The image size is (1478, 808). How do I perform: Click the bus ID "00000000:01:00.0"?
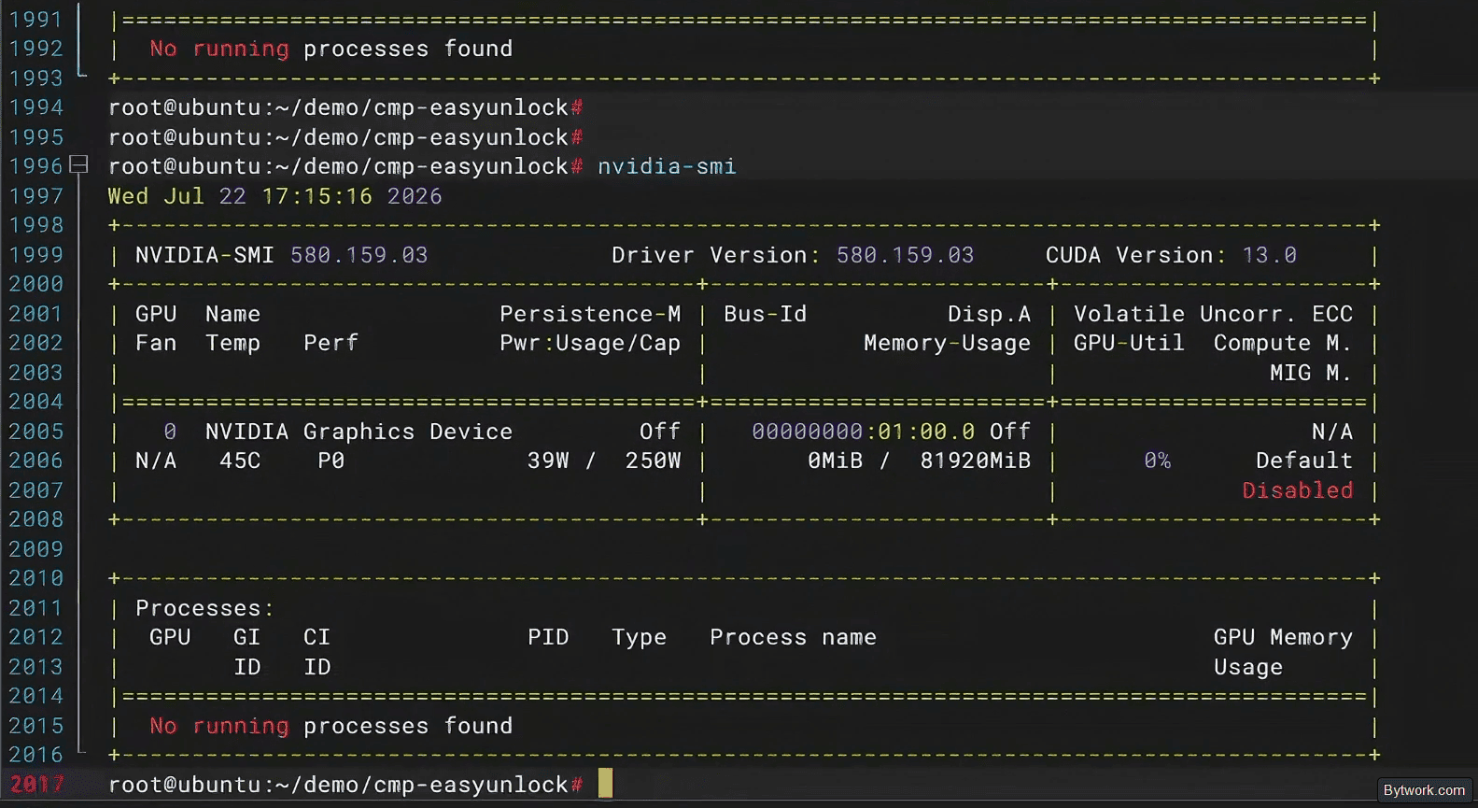click(x=863, y=432)
